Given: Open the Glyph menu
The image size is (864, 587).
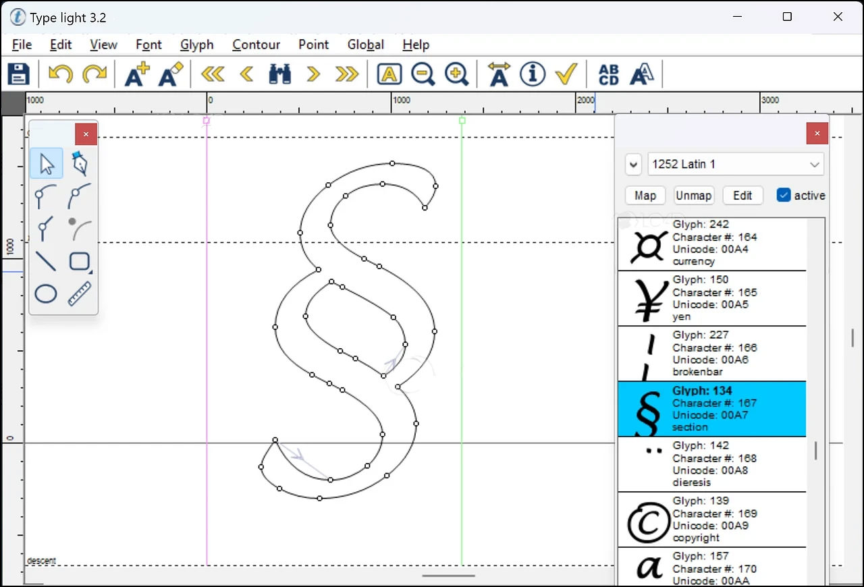Looking at the screenshot, I should [x=197, y=45].
